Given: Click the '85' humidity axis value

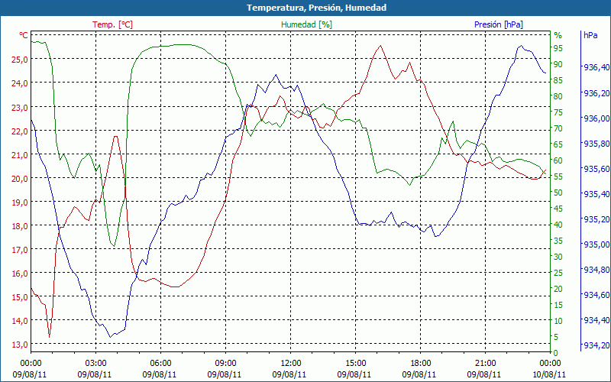Looking at the screenshot, I should coord(558,80).
